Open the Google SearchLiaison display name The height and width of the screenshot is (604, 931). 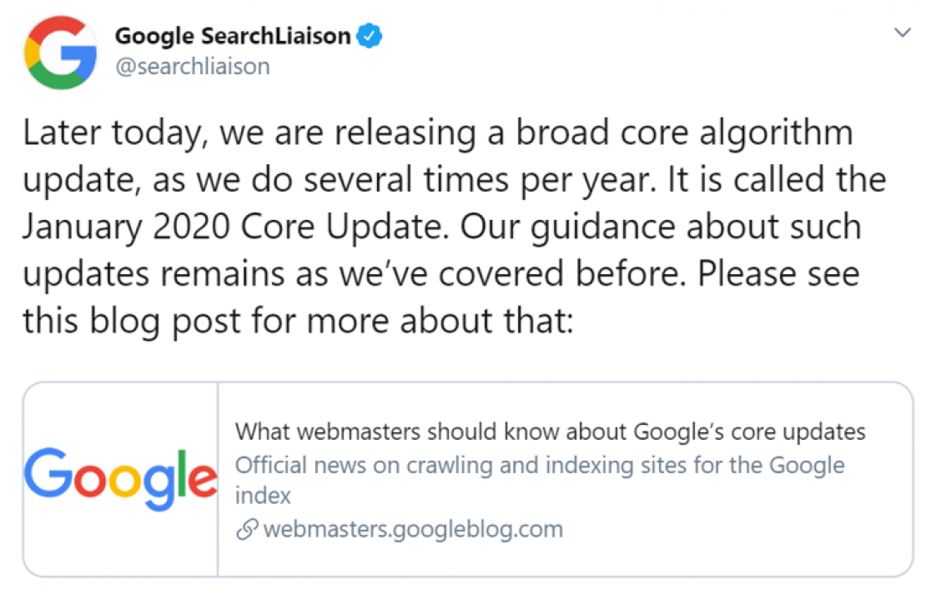[x=233, y=36]
